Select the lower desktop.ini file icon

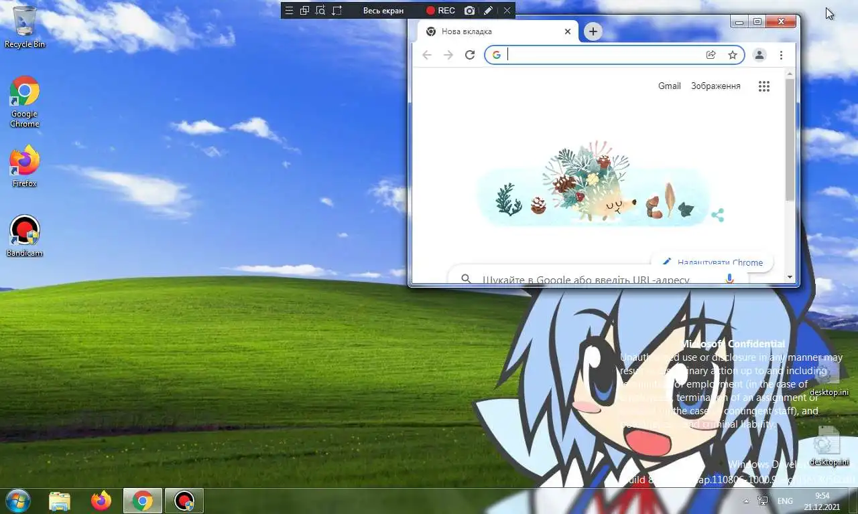click(x=829, y=446)
